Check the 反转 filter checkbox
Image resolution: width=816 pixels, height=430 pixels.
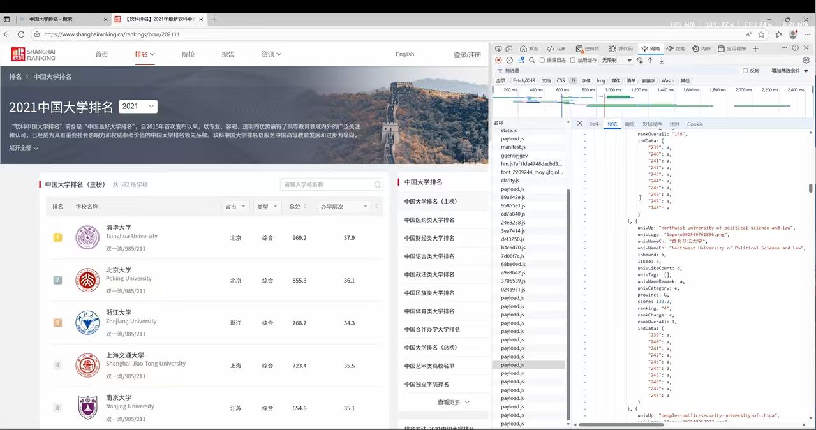(x=745, y=71)
